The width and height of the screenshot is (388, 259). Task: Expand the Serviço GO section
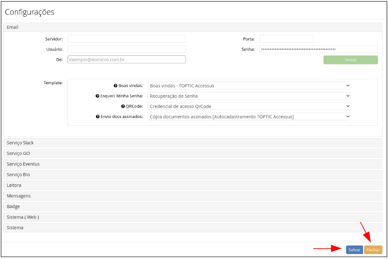[193, 154]
